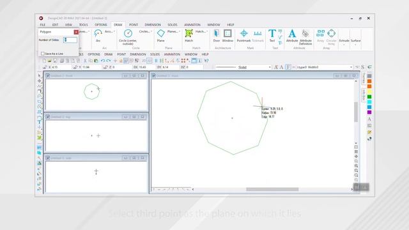The width and height of the screenshot is (409, 230).
Task: Open the Info Box side tab
Action: tap(364, 95)
